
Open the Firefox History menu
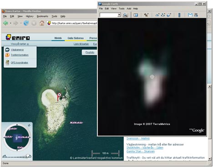point(30,16)
